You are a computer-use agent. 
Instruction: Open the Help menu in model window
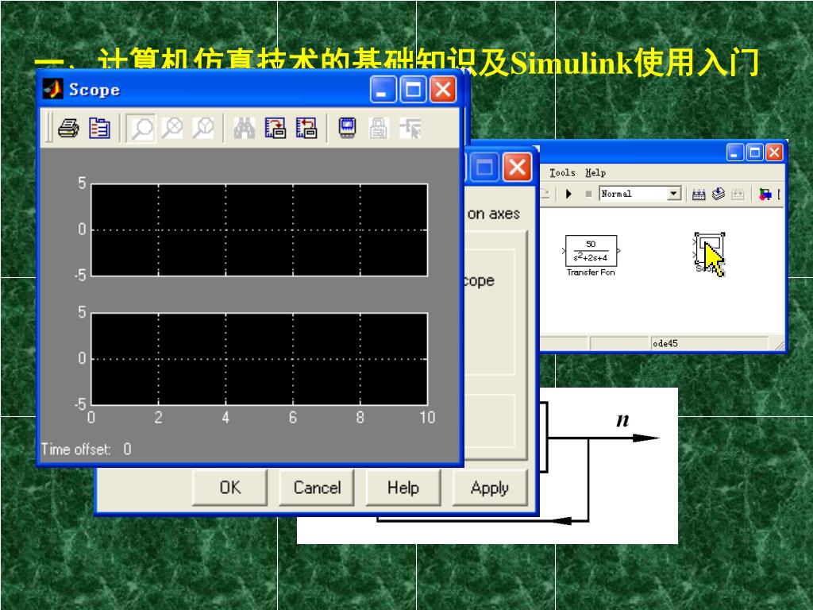point(595,172)
